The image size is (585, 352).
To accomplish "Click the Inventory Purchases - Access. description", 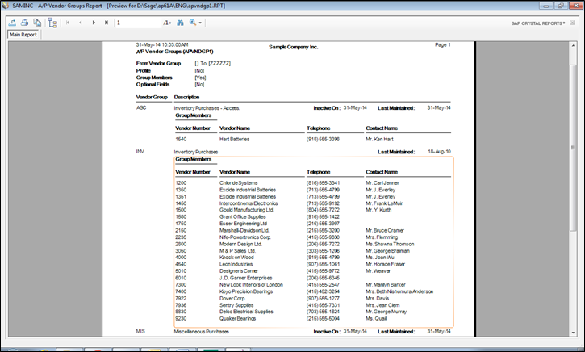I will [207, 108].
